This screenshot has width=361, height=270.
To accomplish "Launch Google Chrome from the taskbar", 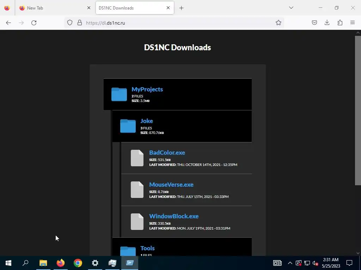I will 78,263.
